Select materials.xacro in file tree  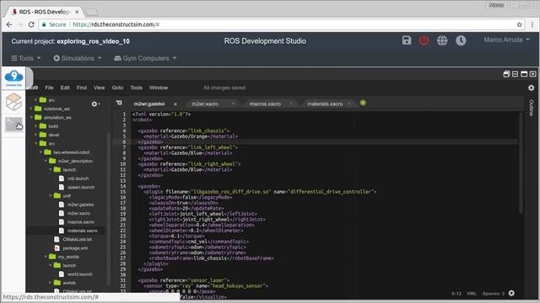[83, 231]
